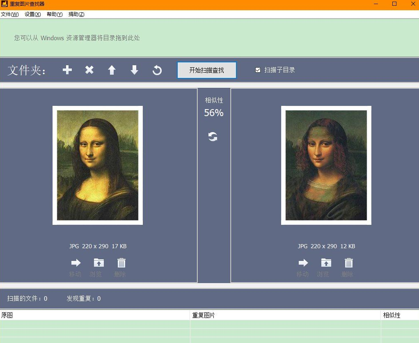Swap images using the center refresh icon
Screen dimensions: 419x343
pos(213,137)
